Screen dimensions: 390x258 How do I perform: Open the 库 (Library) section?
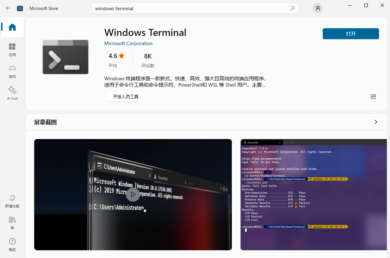(12, 223)
